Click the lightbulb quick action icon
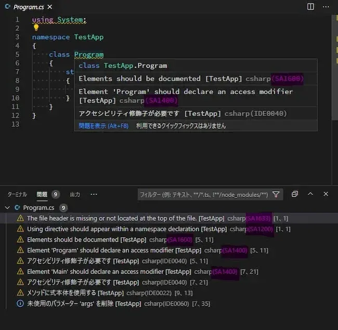Screen dimensions: 338x330 click(36, 28)
